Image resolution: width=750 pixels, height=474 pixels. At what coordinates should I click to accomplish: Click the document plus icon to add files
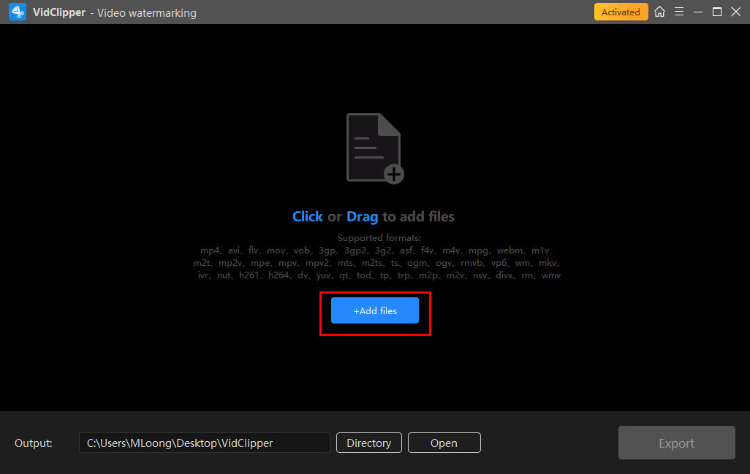[374, 148]
